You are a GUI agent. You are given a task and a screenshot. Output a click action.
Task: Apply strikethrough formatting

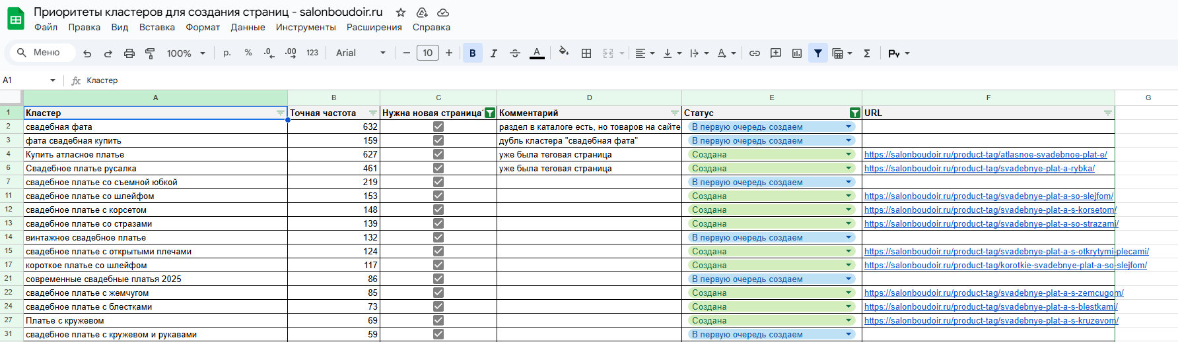pyautogui.click(x=515, y=53)
